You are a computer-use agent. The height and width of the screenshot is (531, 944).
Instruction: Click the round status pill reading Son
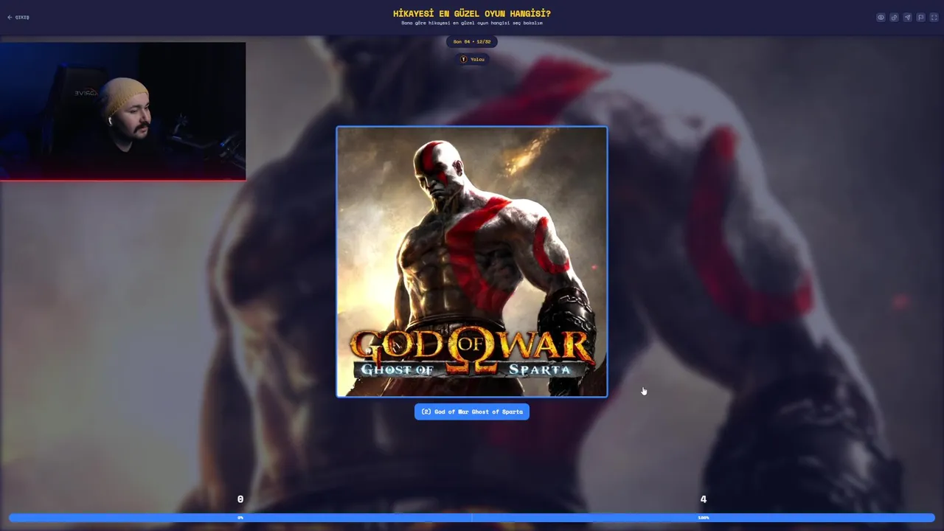(472, 41)
